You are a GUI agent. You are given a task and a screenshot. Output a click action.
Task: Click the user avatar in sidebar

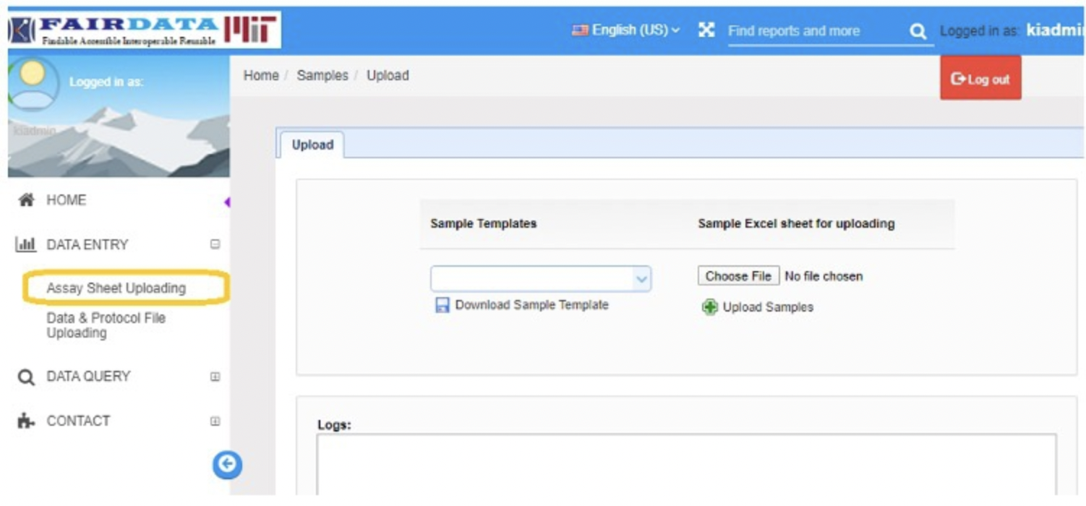tap(33, 81)
